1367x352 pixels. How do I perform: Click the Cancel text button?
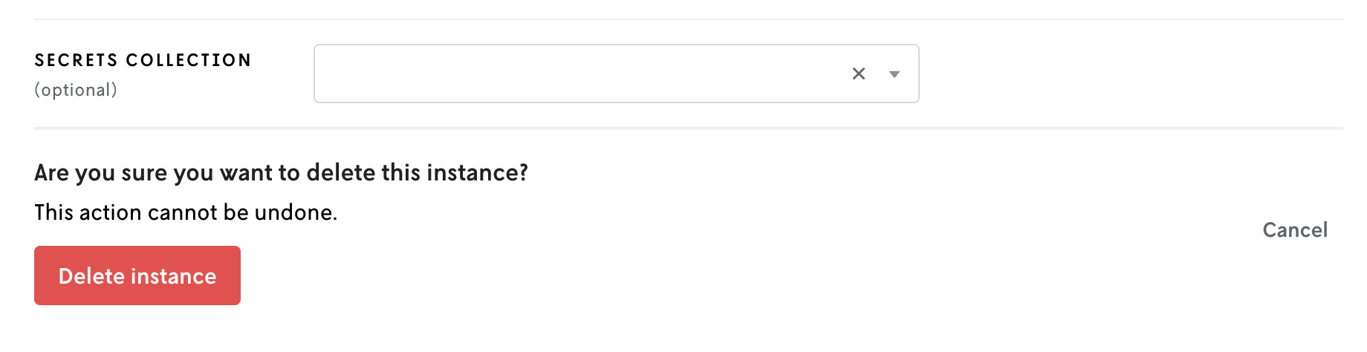(1295, 230)
